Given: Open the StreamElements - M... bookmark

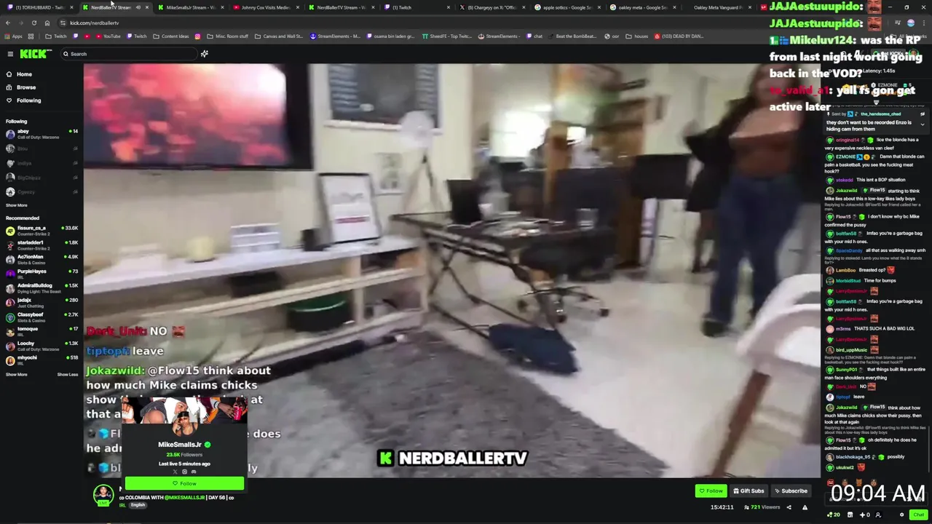Looking at the screenshot, I should (x=335, y=36).
